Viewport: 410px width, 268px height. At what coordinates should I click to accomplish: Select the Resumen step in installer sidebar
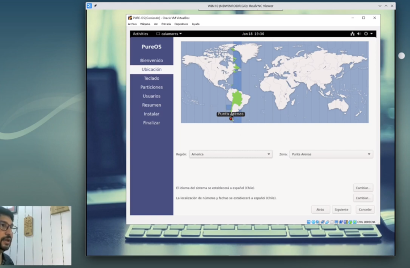point(152,105)
